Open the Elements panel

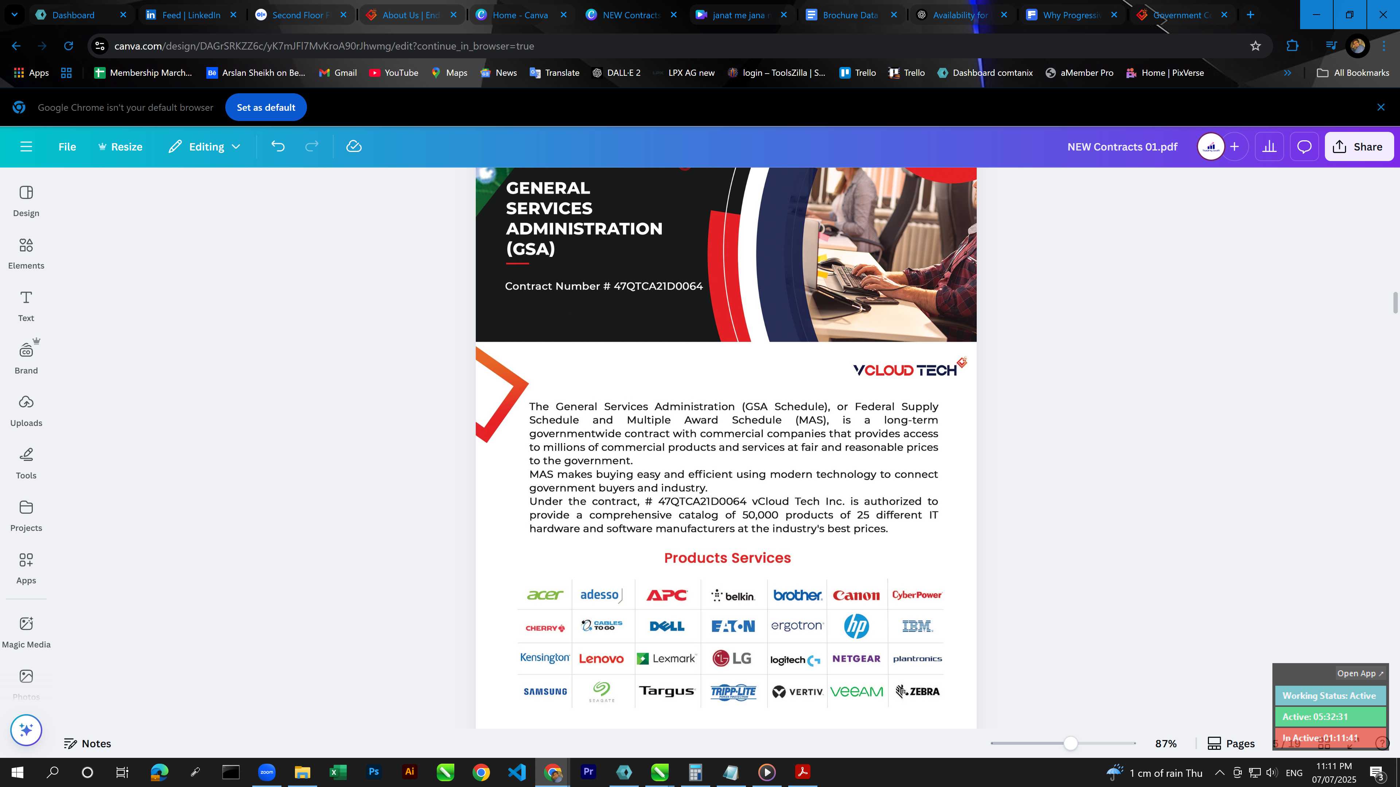click(26, 254)
